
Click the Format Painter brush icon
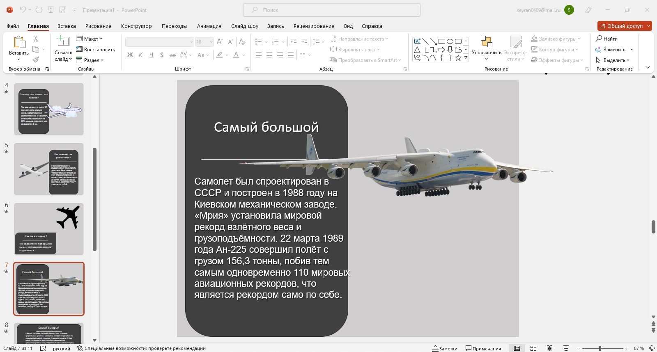(36, 60)
